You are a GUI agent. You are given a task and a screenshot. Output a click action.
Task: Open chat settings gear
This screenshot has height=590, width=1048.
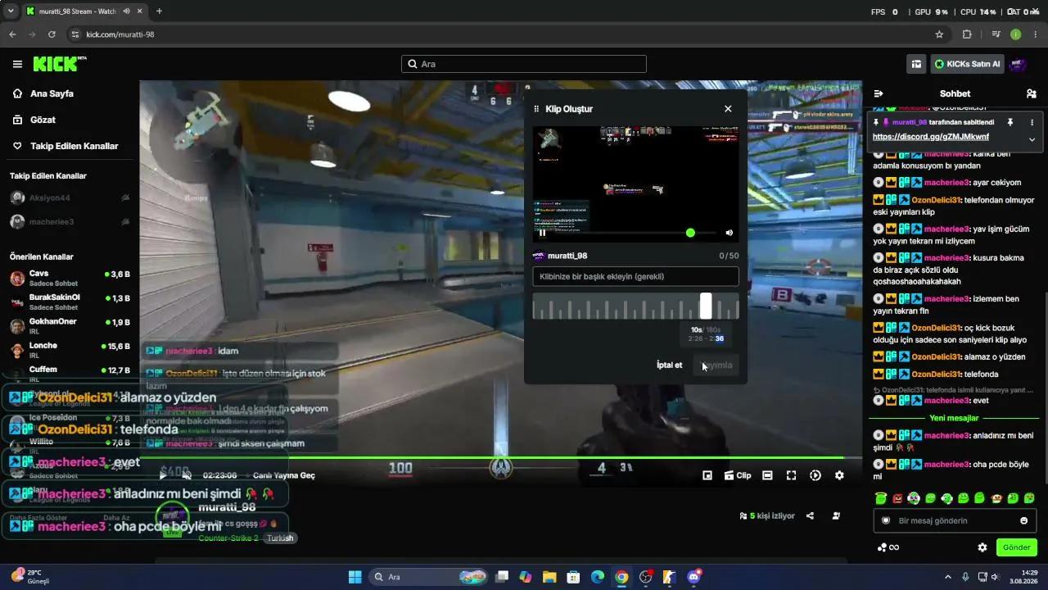tap(982, 547)
